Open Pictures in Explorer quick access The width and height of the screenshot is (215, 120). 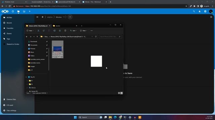pos(33,49)
